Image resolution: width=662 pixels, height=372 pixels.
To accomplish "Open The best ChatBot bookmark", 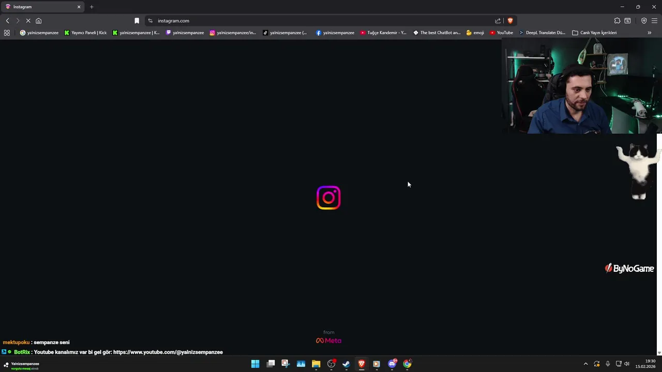I will click(437, 33).
